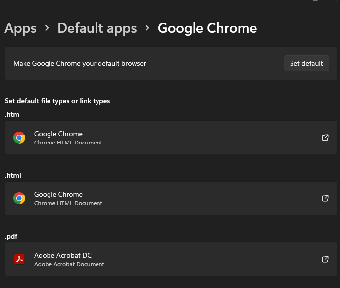The height and width of the screenshot is (288, 340).
Task: Navigate to the Default apps breadcrumb
Action: [x=97, y=28]
